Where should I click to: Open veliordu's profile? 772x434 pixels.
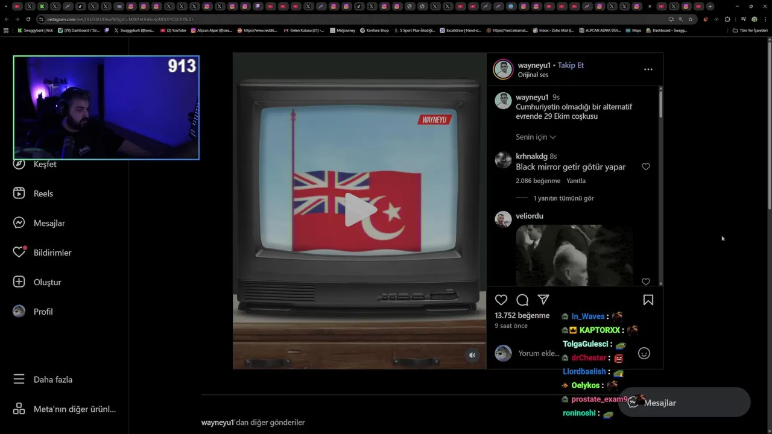(x=530, y=216)
